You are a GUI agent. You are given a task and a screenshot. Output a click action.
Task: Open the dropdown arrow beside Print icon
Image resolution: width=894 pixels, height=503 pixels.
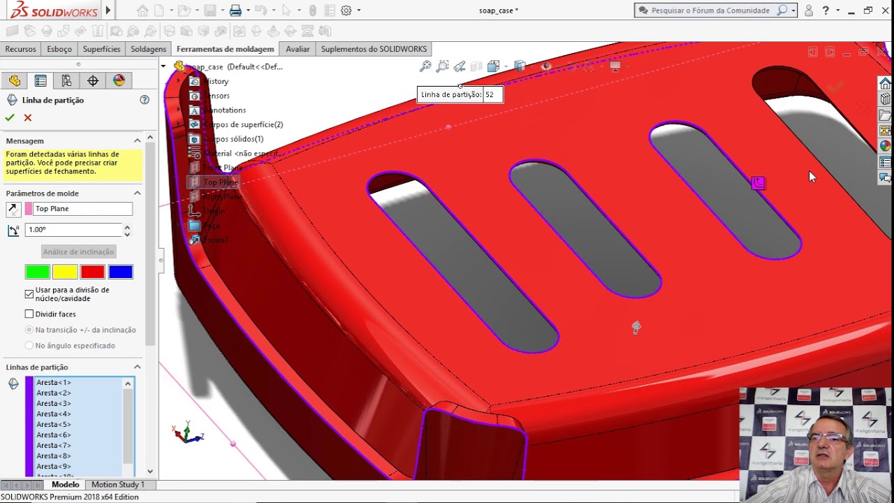point(247,10)
